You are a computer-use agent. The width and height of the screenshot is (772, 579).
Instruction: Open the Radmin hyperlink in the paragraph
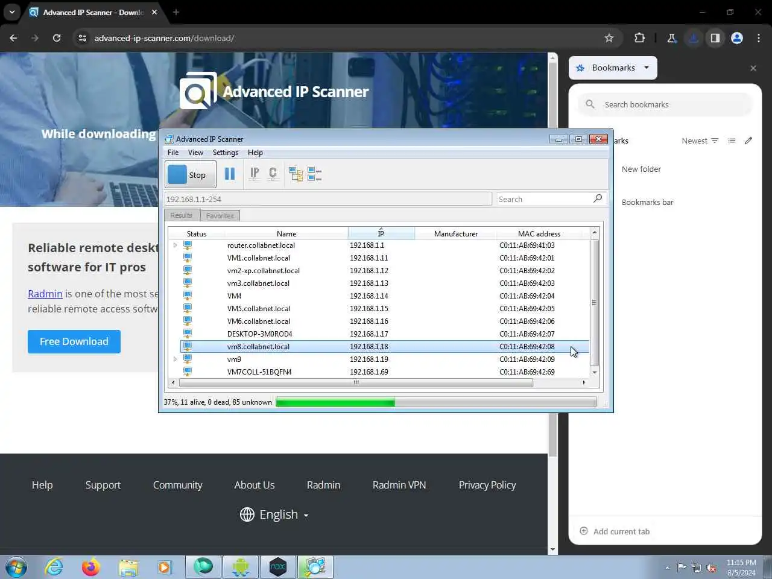point(45,294)
